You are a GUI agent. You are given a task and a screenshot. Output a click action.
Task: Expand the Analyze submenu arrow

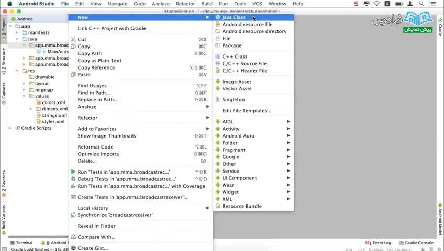207,107
